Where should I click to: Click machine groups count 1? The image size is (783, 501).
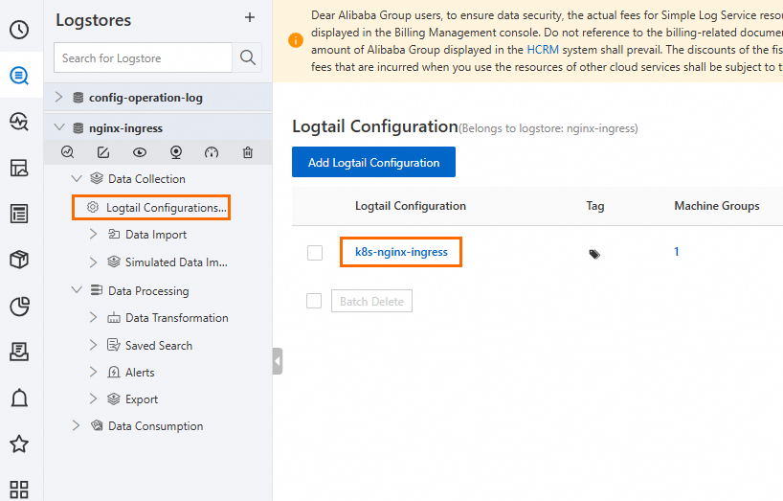tap(676, 252)
